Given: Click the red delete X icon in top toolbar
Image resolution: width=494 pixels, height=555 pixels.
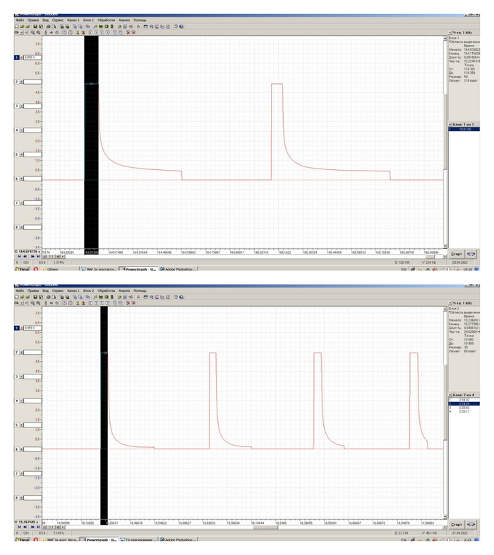Looking at the screenshot, I should 128,32.
